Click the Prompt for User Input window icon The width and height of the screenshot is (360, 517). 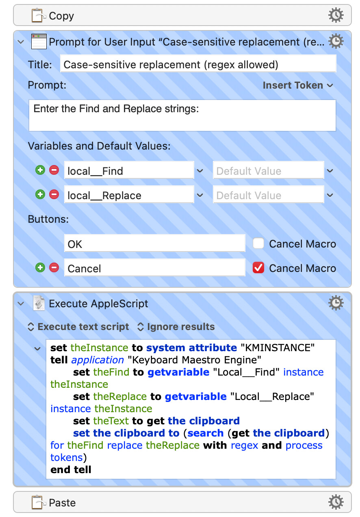[39, 41]
